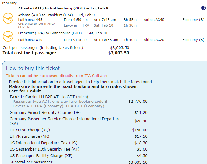Click the Total cost amount $3,003.50

[119, 53]
